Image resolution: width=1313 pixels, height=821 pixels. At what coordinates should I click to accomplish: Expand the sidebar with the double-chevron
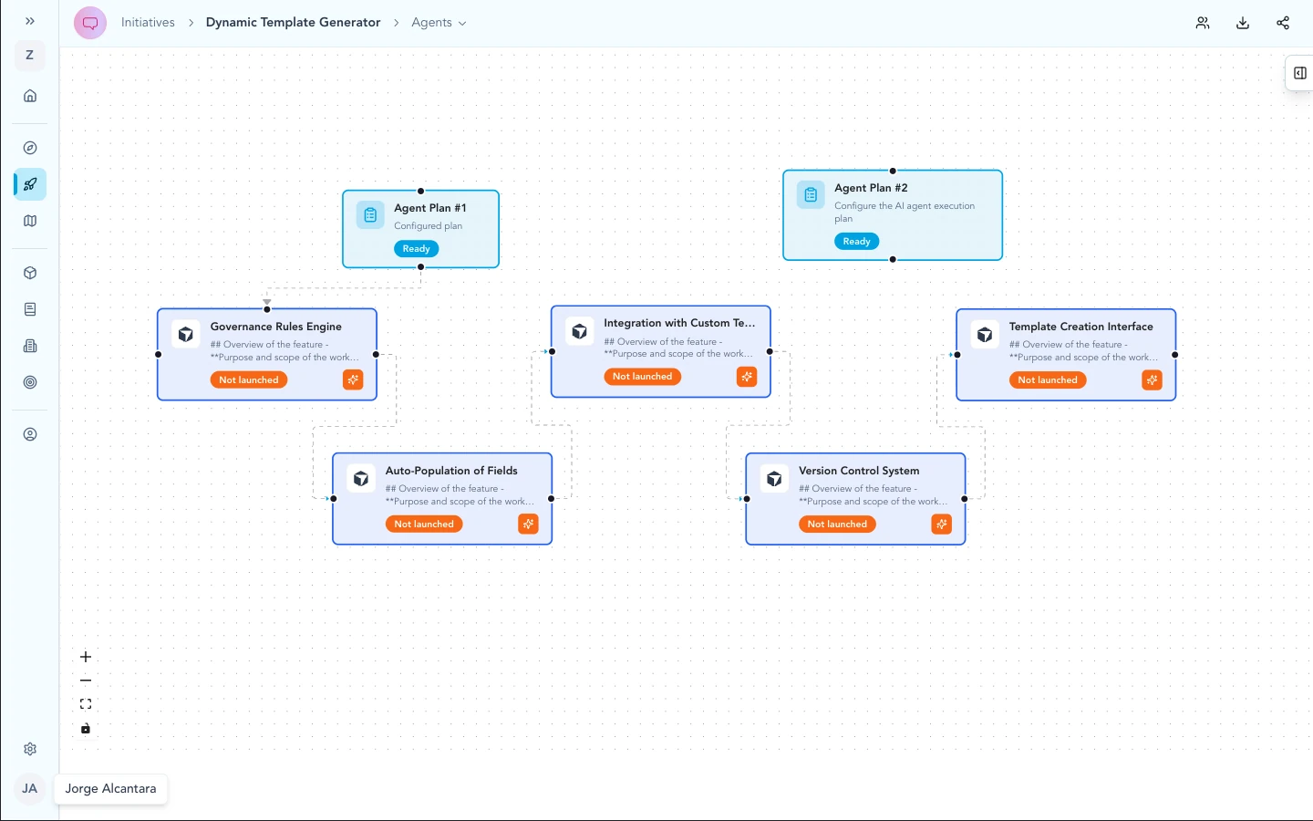(x=30, y=20)
